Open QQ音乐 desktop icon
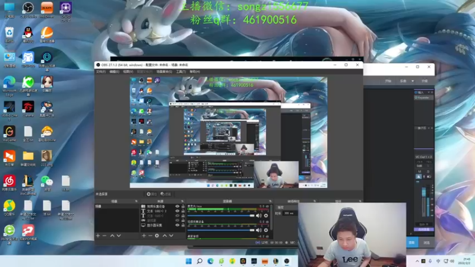Viewport: 475px width, 267px height. pyautogui.click(x=9, y=208)
